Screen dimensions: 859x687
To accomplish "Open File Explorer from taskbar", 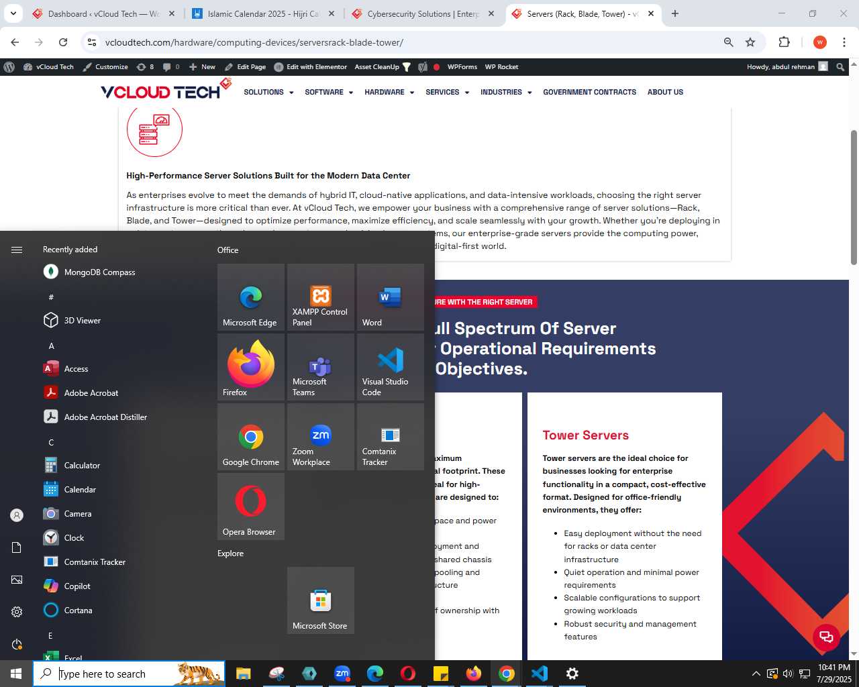I will (x=243, y=674).
